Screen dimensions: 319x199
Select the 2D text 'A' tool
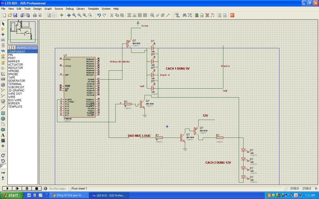[x=3, y=135]
